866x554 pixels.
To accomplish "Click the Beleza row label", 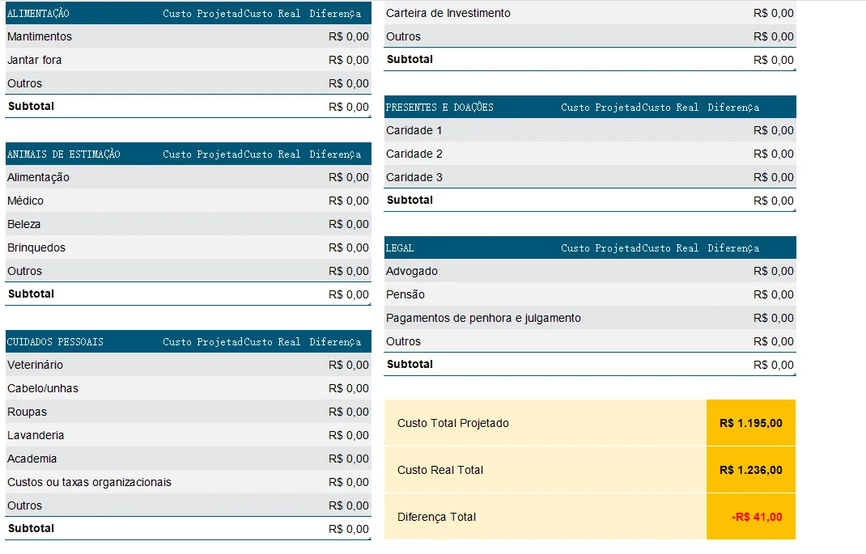I will [24, 224].
